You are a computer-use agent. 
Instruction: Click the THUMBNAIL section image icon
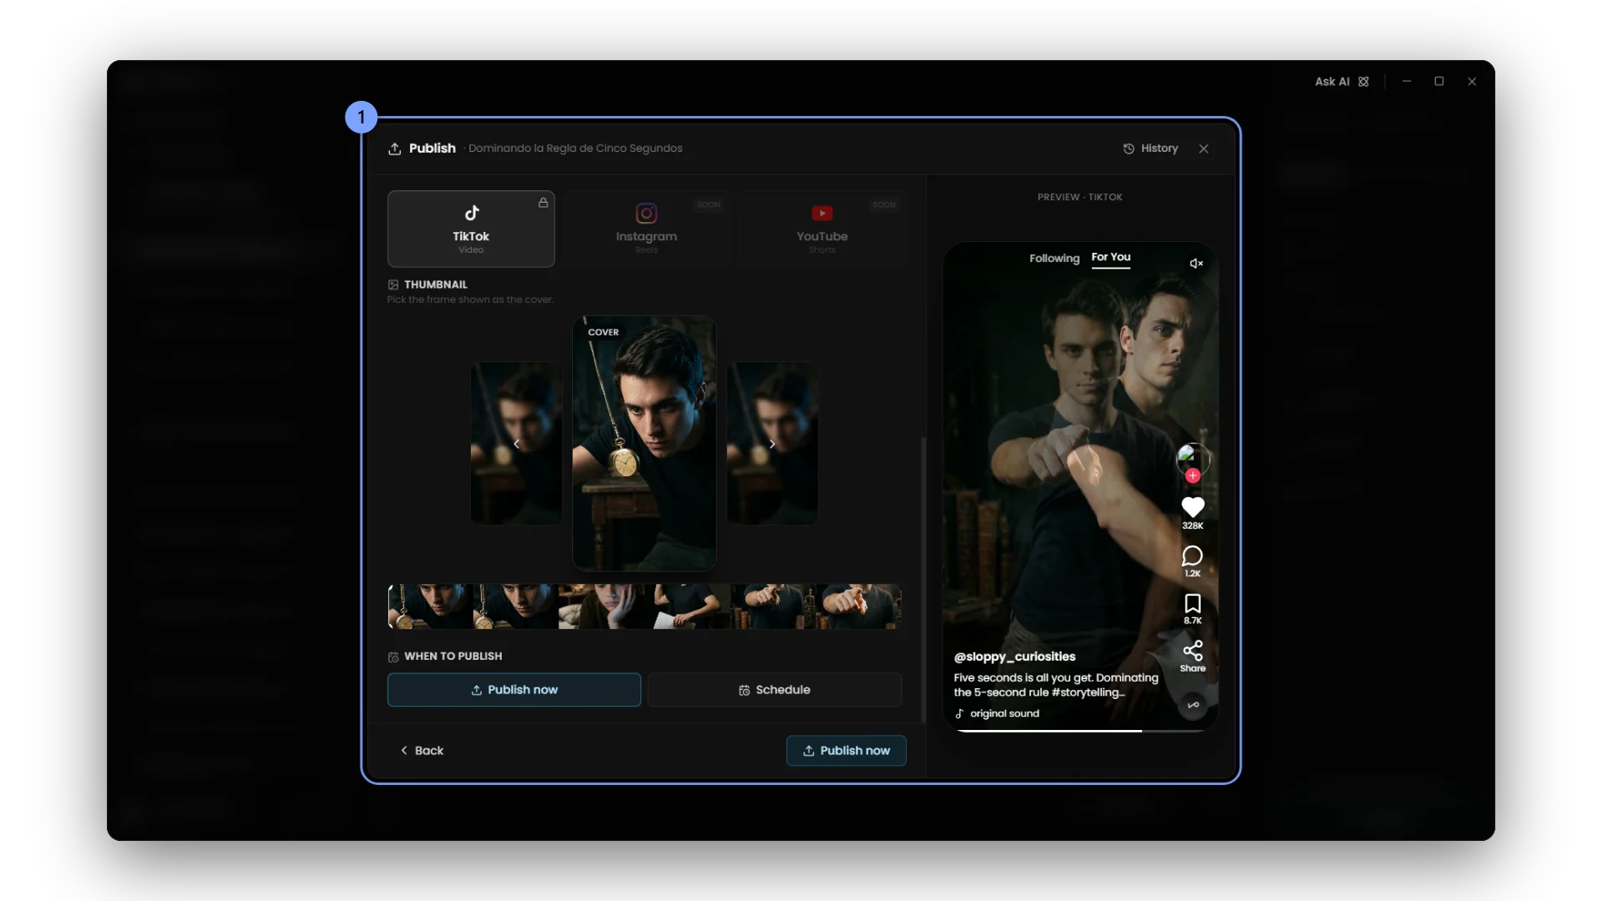tap(393, 284)
